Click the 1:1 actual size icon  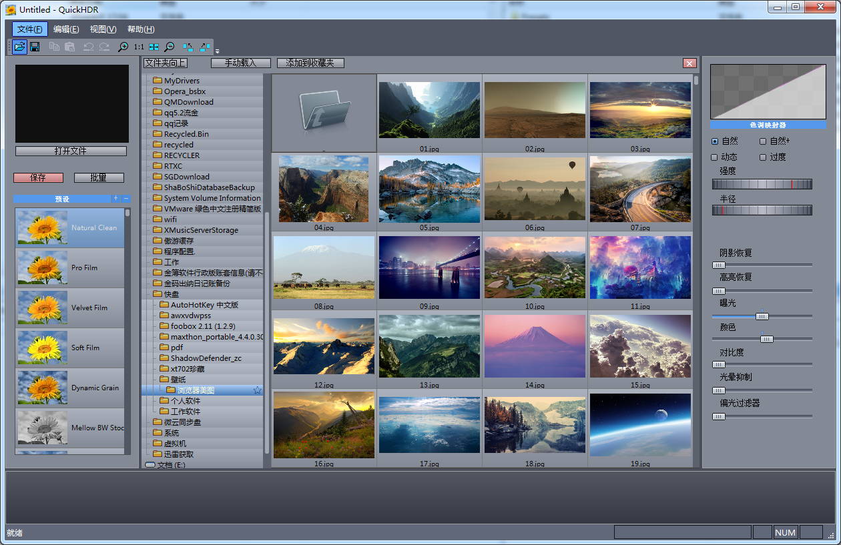[x=139, y=47]
